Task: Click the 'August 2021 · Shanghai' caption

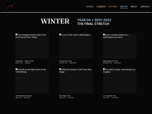Action: (23, 63)
